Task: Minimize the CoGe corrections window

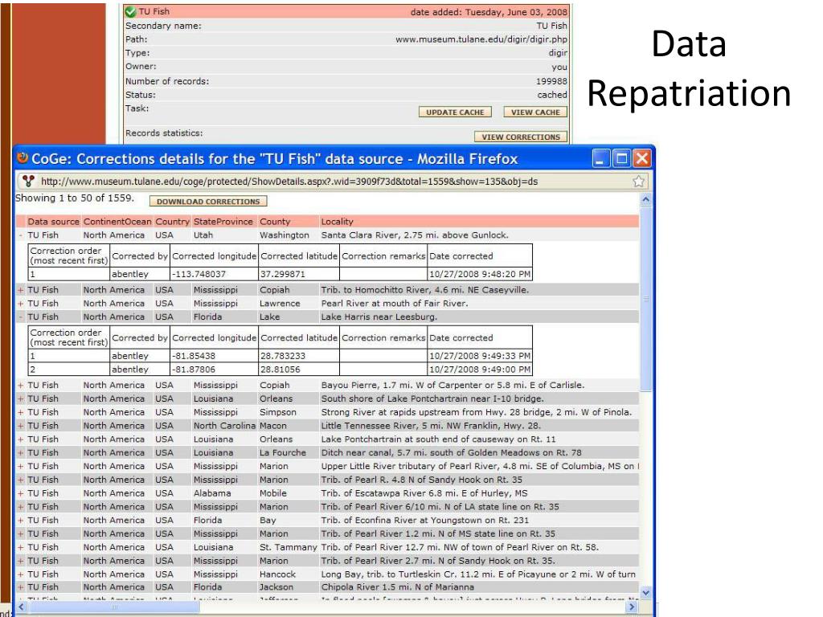Action: (x=601, y=158)
